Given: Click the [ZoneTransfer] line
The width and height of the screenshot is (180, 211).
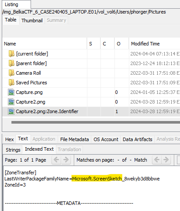Looking at the screenshot, I should tap(21, 173).
